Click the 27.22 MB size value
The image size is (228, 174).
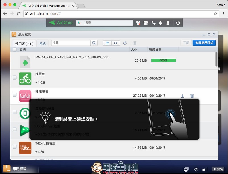click(140, 96)
